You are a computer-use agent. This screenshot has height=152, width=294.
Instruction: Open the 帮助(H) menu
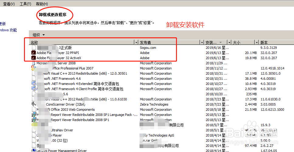(42, 4)
